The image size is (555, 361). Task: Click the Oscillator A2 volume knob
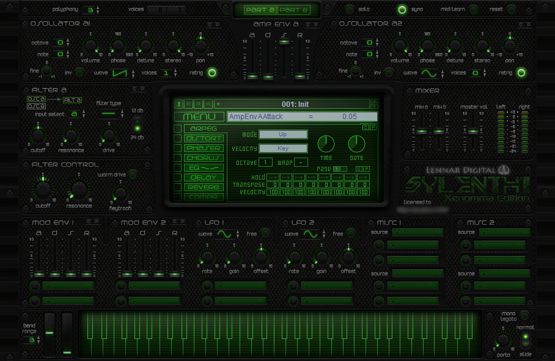point(400,46)
